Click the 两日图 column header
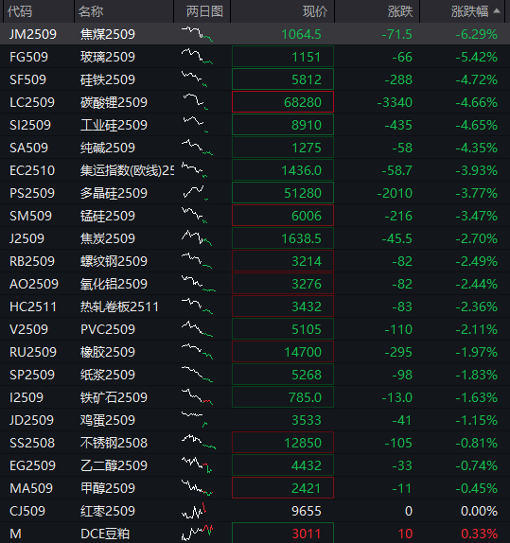The image size is (510, 543). point(204,11)
